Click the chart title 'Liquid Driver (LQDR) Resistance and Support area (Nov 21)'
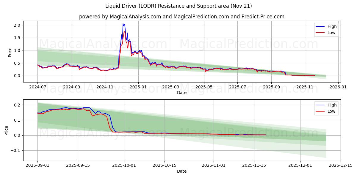 178,6
